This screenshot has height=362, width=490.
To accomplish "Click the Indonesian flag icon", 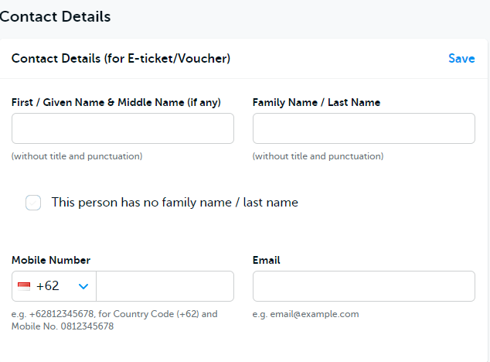I will coord(24,286).
